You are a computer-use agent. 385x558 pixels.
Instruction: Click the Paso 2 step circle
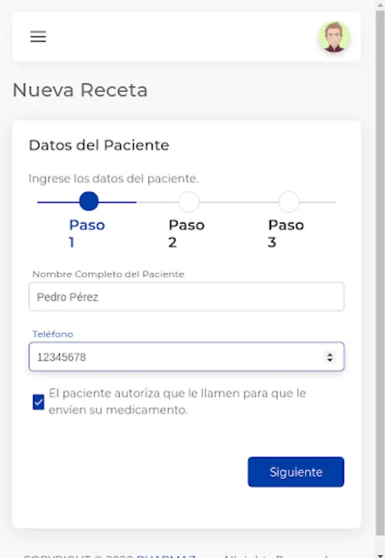(x=189, y=201)
